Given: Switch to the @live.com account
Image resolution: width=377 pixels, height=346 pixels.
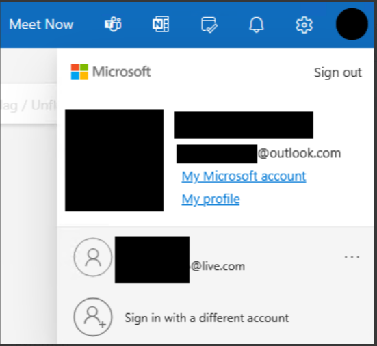Looking at the screenshot, I should pos(180,260).
